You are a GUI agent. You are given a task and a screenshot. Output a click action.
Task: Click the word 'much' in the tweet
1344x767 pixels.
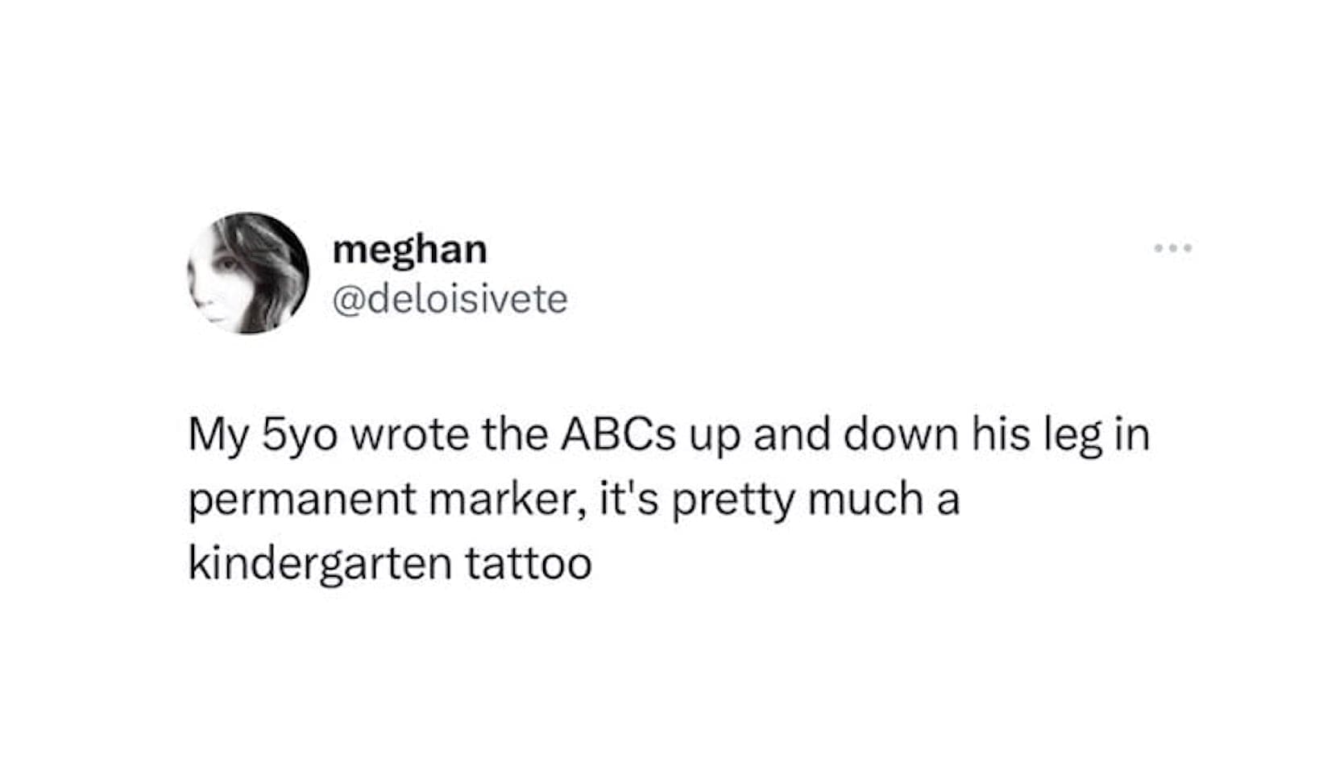[864, 499]
